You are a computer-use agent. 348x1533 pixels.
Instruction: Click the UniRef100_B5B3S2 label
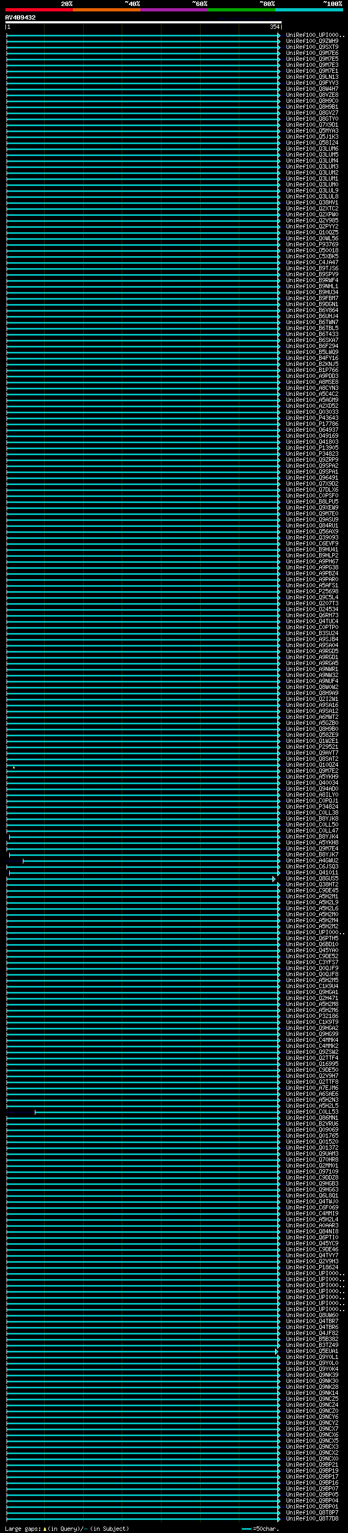312,1339
